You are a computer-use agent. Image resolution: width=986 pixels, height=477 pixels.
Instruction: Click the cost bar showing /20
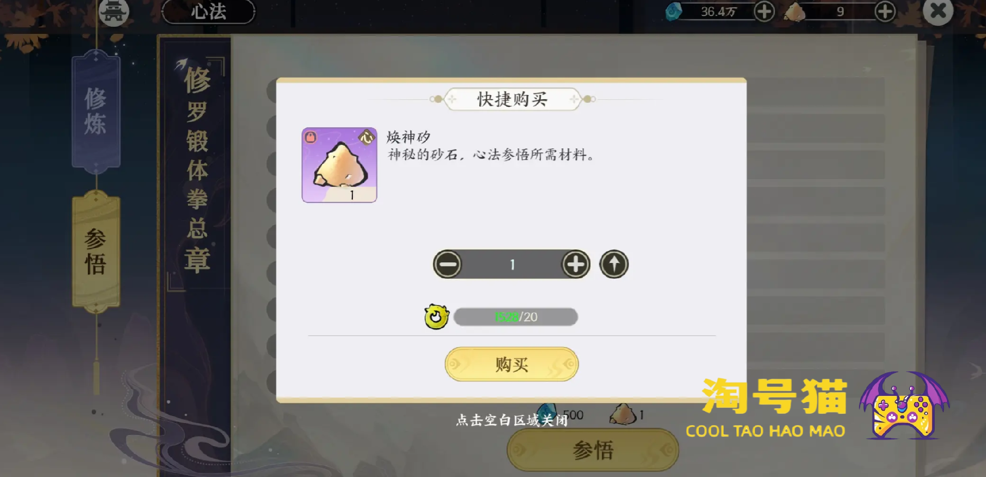tap(516, 317)
